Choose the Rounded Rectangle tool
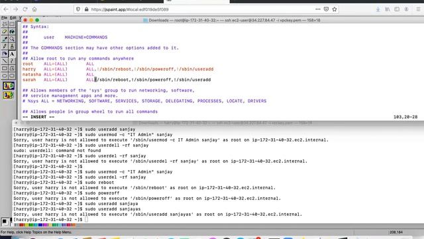Screen dimensions: 424x239 tap(12, 76)
